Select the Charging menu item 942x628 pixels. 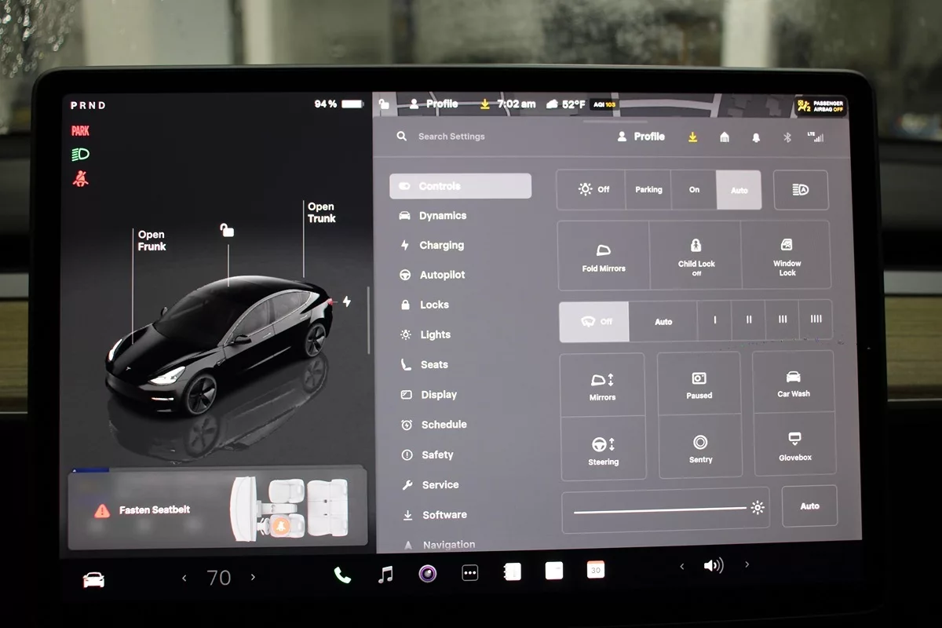tap(441, 246)
